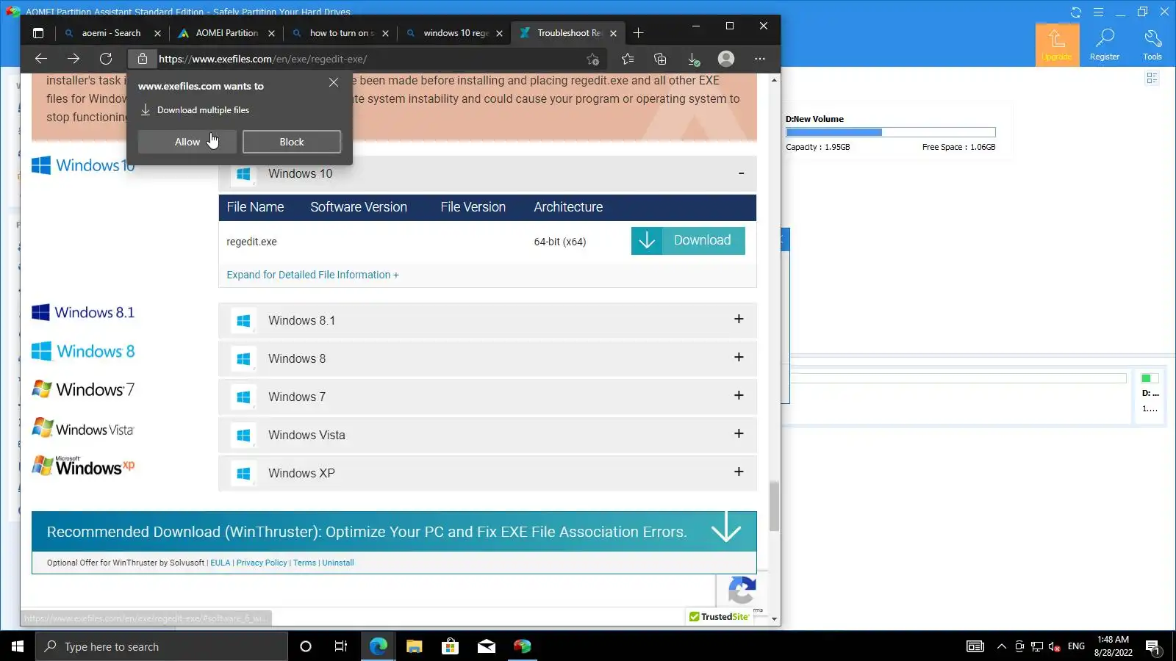Open Microsoft Edge from the taskbar
Viewport: 1176px width, 661px height.
[x=378, y=646]
